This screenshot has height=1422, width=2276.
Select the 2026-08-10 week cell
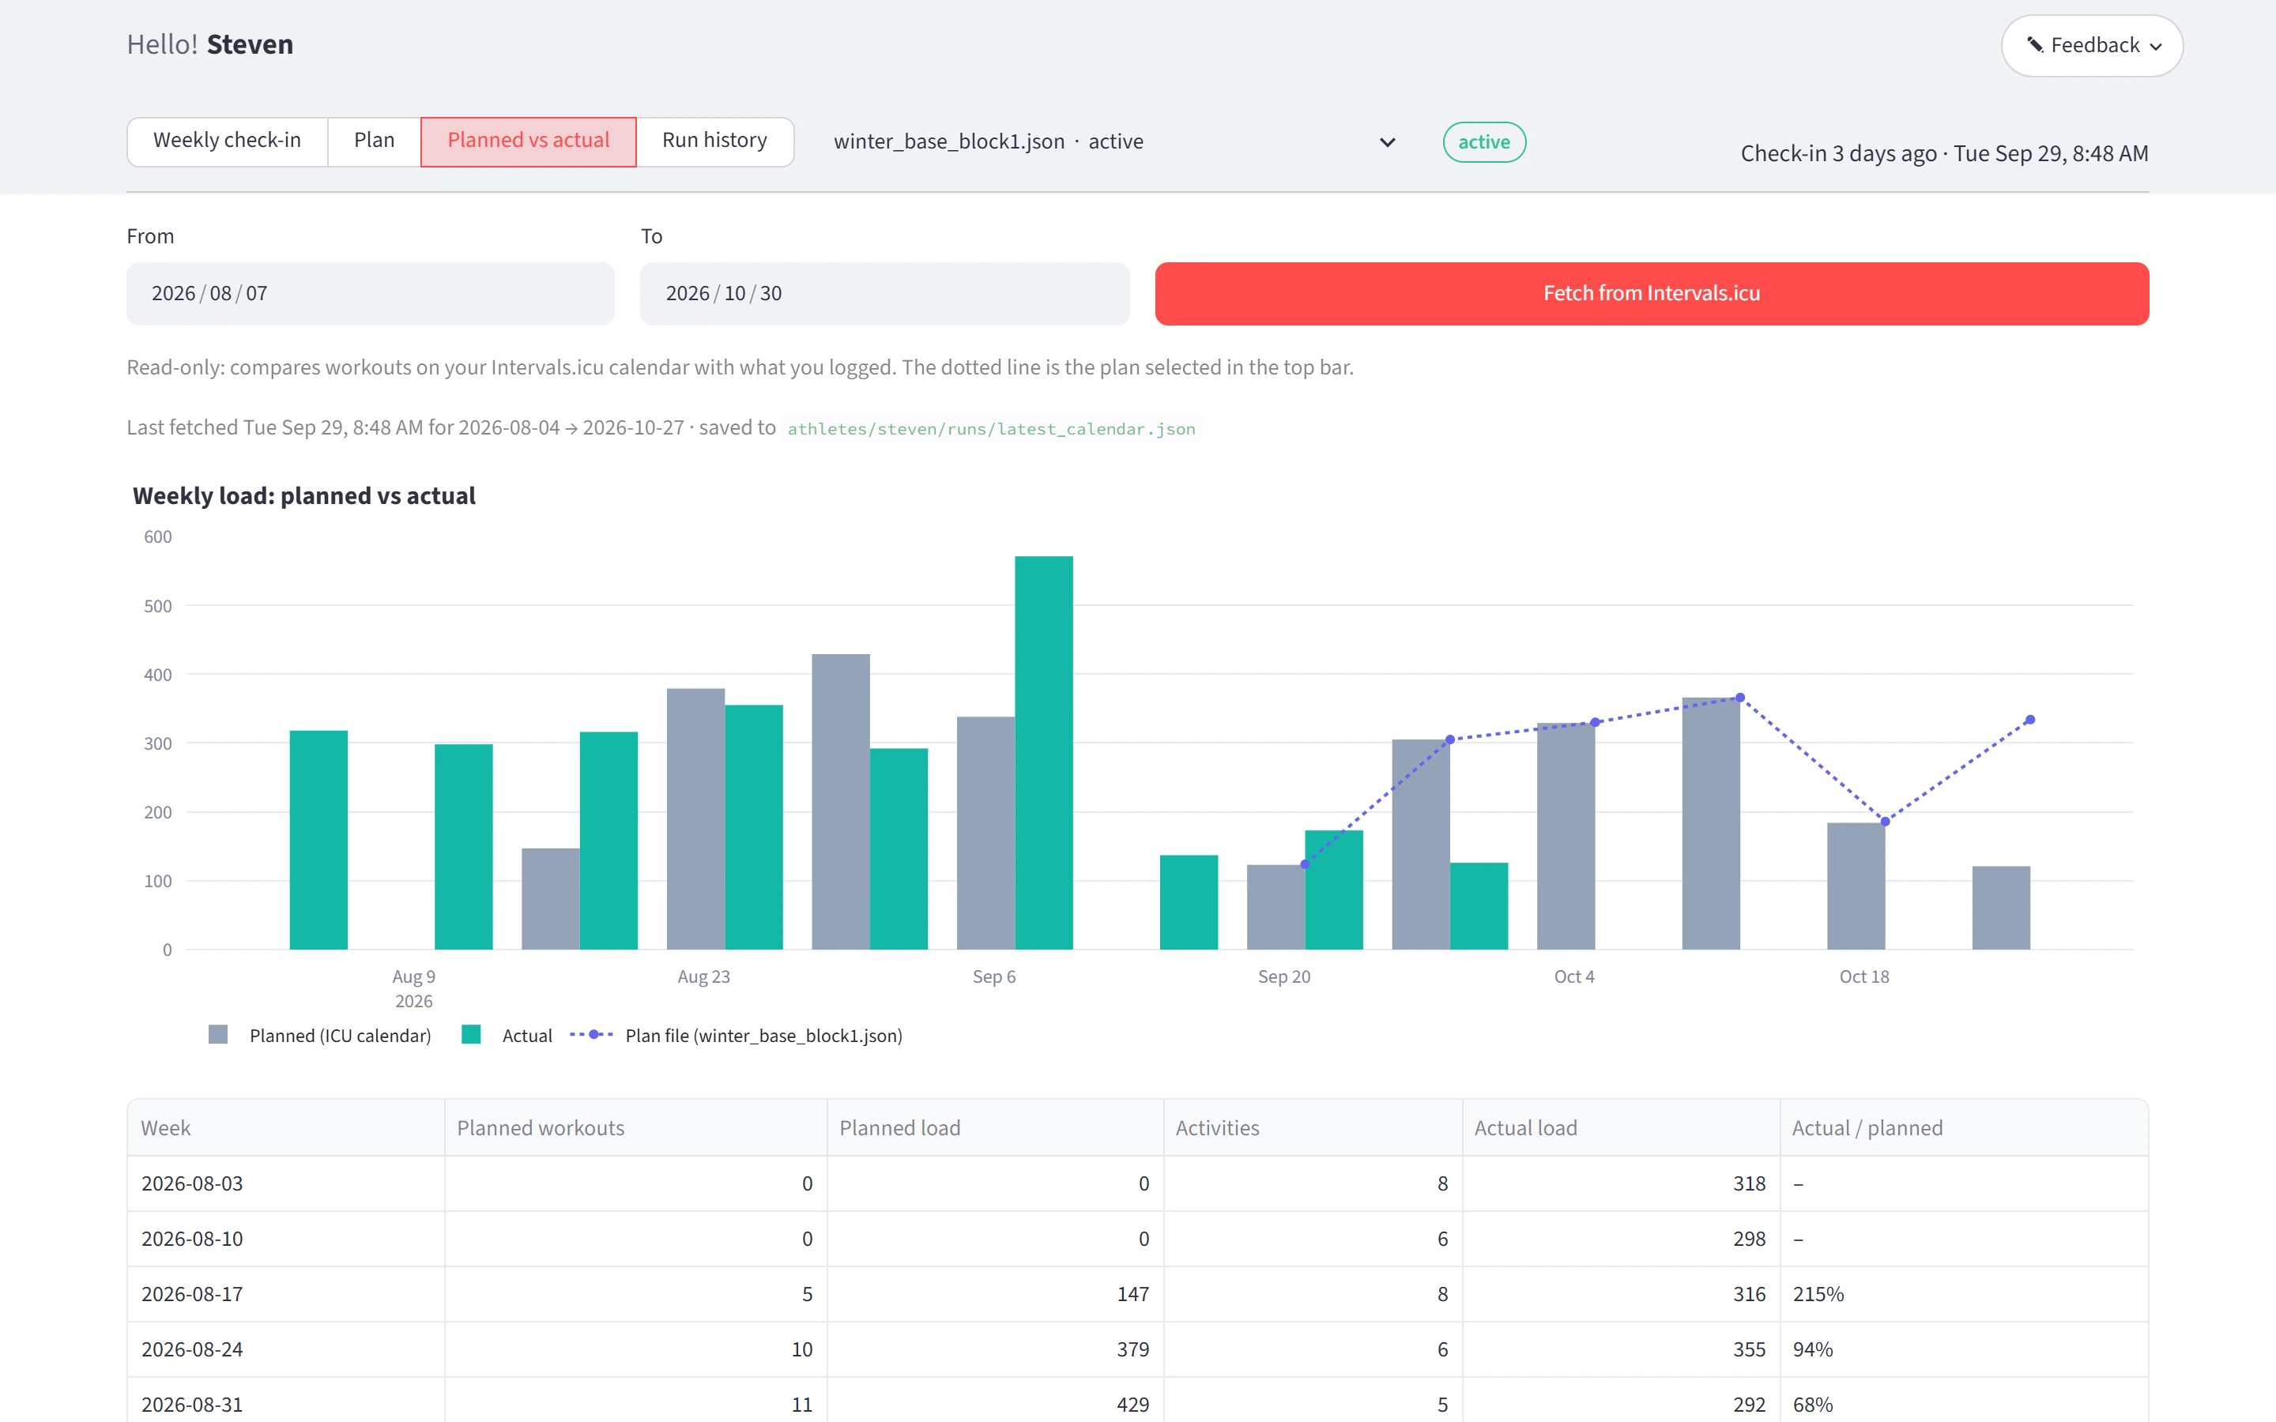coord(286,1239)
